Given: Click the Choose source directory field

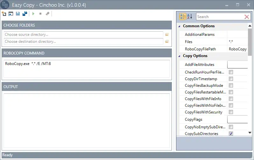Looking at the screenshot, I should 83,35.
